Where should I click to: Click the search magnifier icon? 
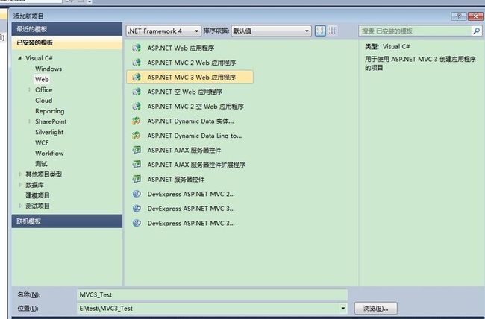[476, 31]
